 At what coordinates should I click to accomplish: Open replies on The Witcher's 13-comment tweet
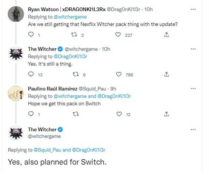[31, 74]
